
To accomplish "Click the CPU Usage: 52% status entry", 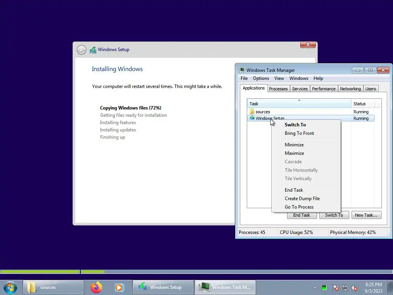I will [296, 232].
